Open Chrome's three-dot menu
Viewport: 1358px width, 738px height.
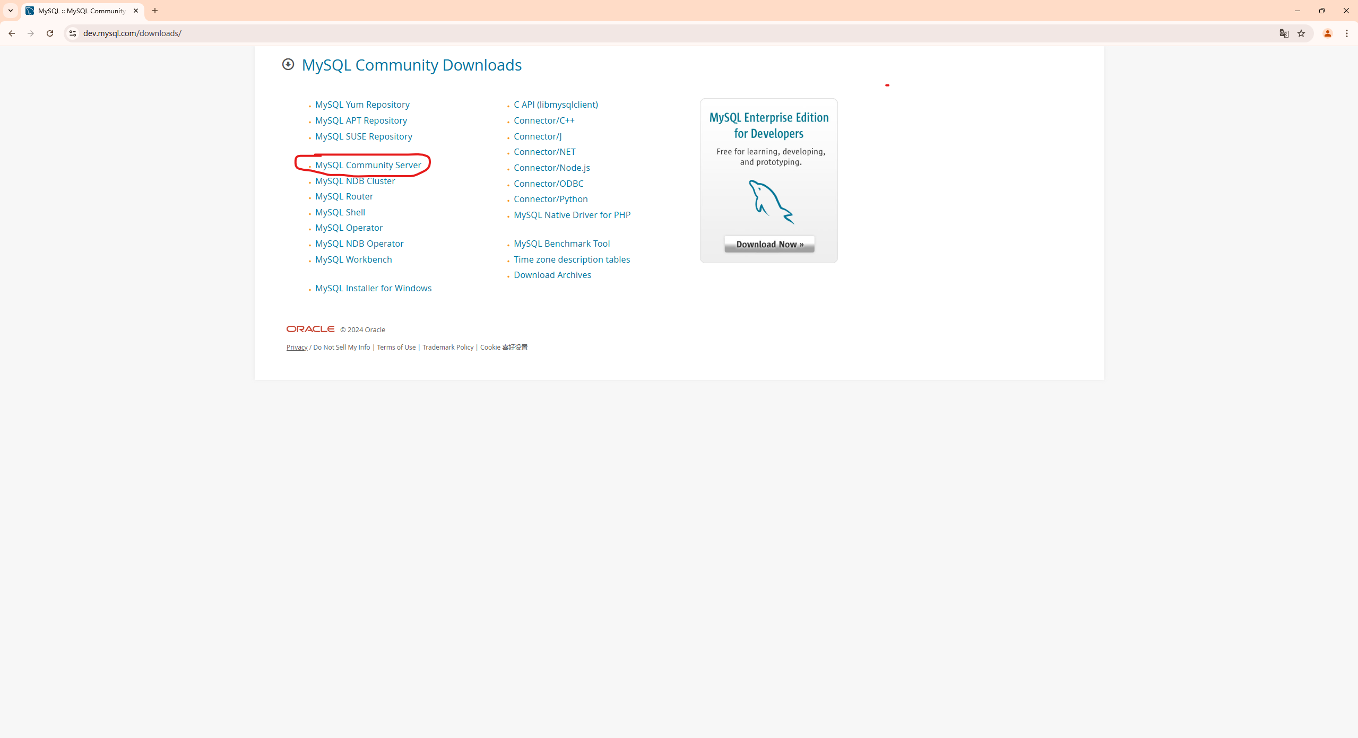(1347, 33)
